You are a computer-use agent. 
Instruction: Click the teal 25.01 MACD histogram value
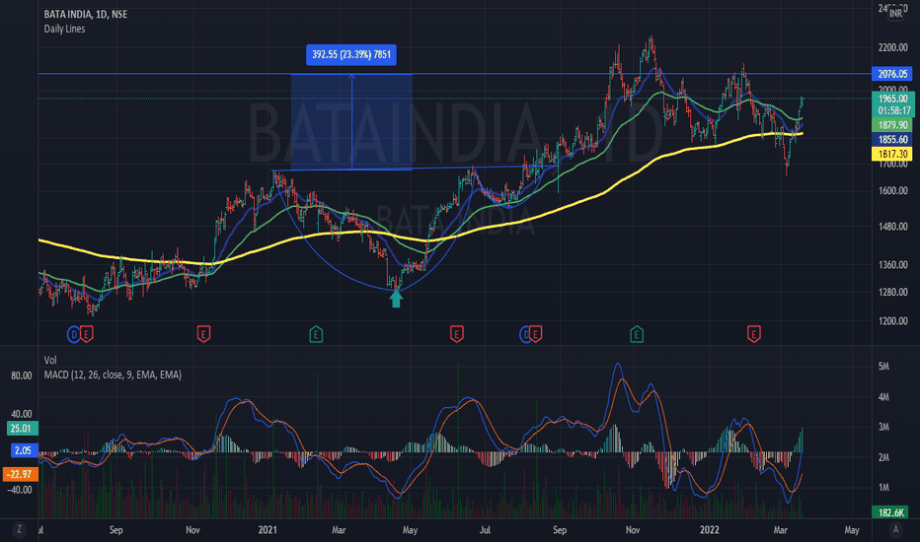pos(21,429)
